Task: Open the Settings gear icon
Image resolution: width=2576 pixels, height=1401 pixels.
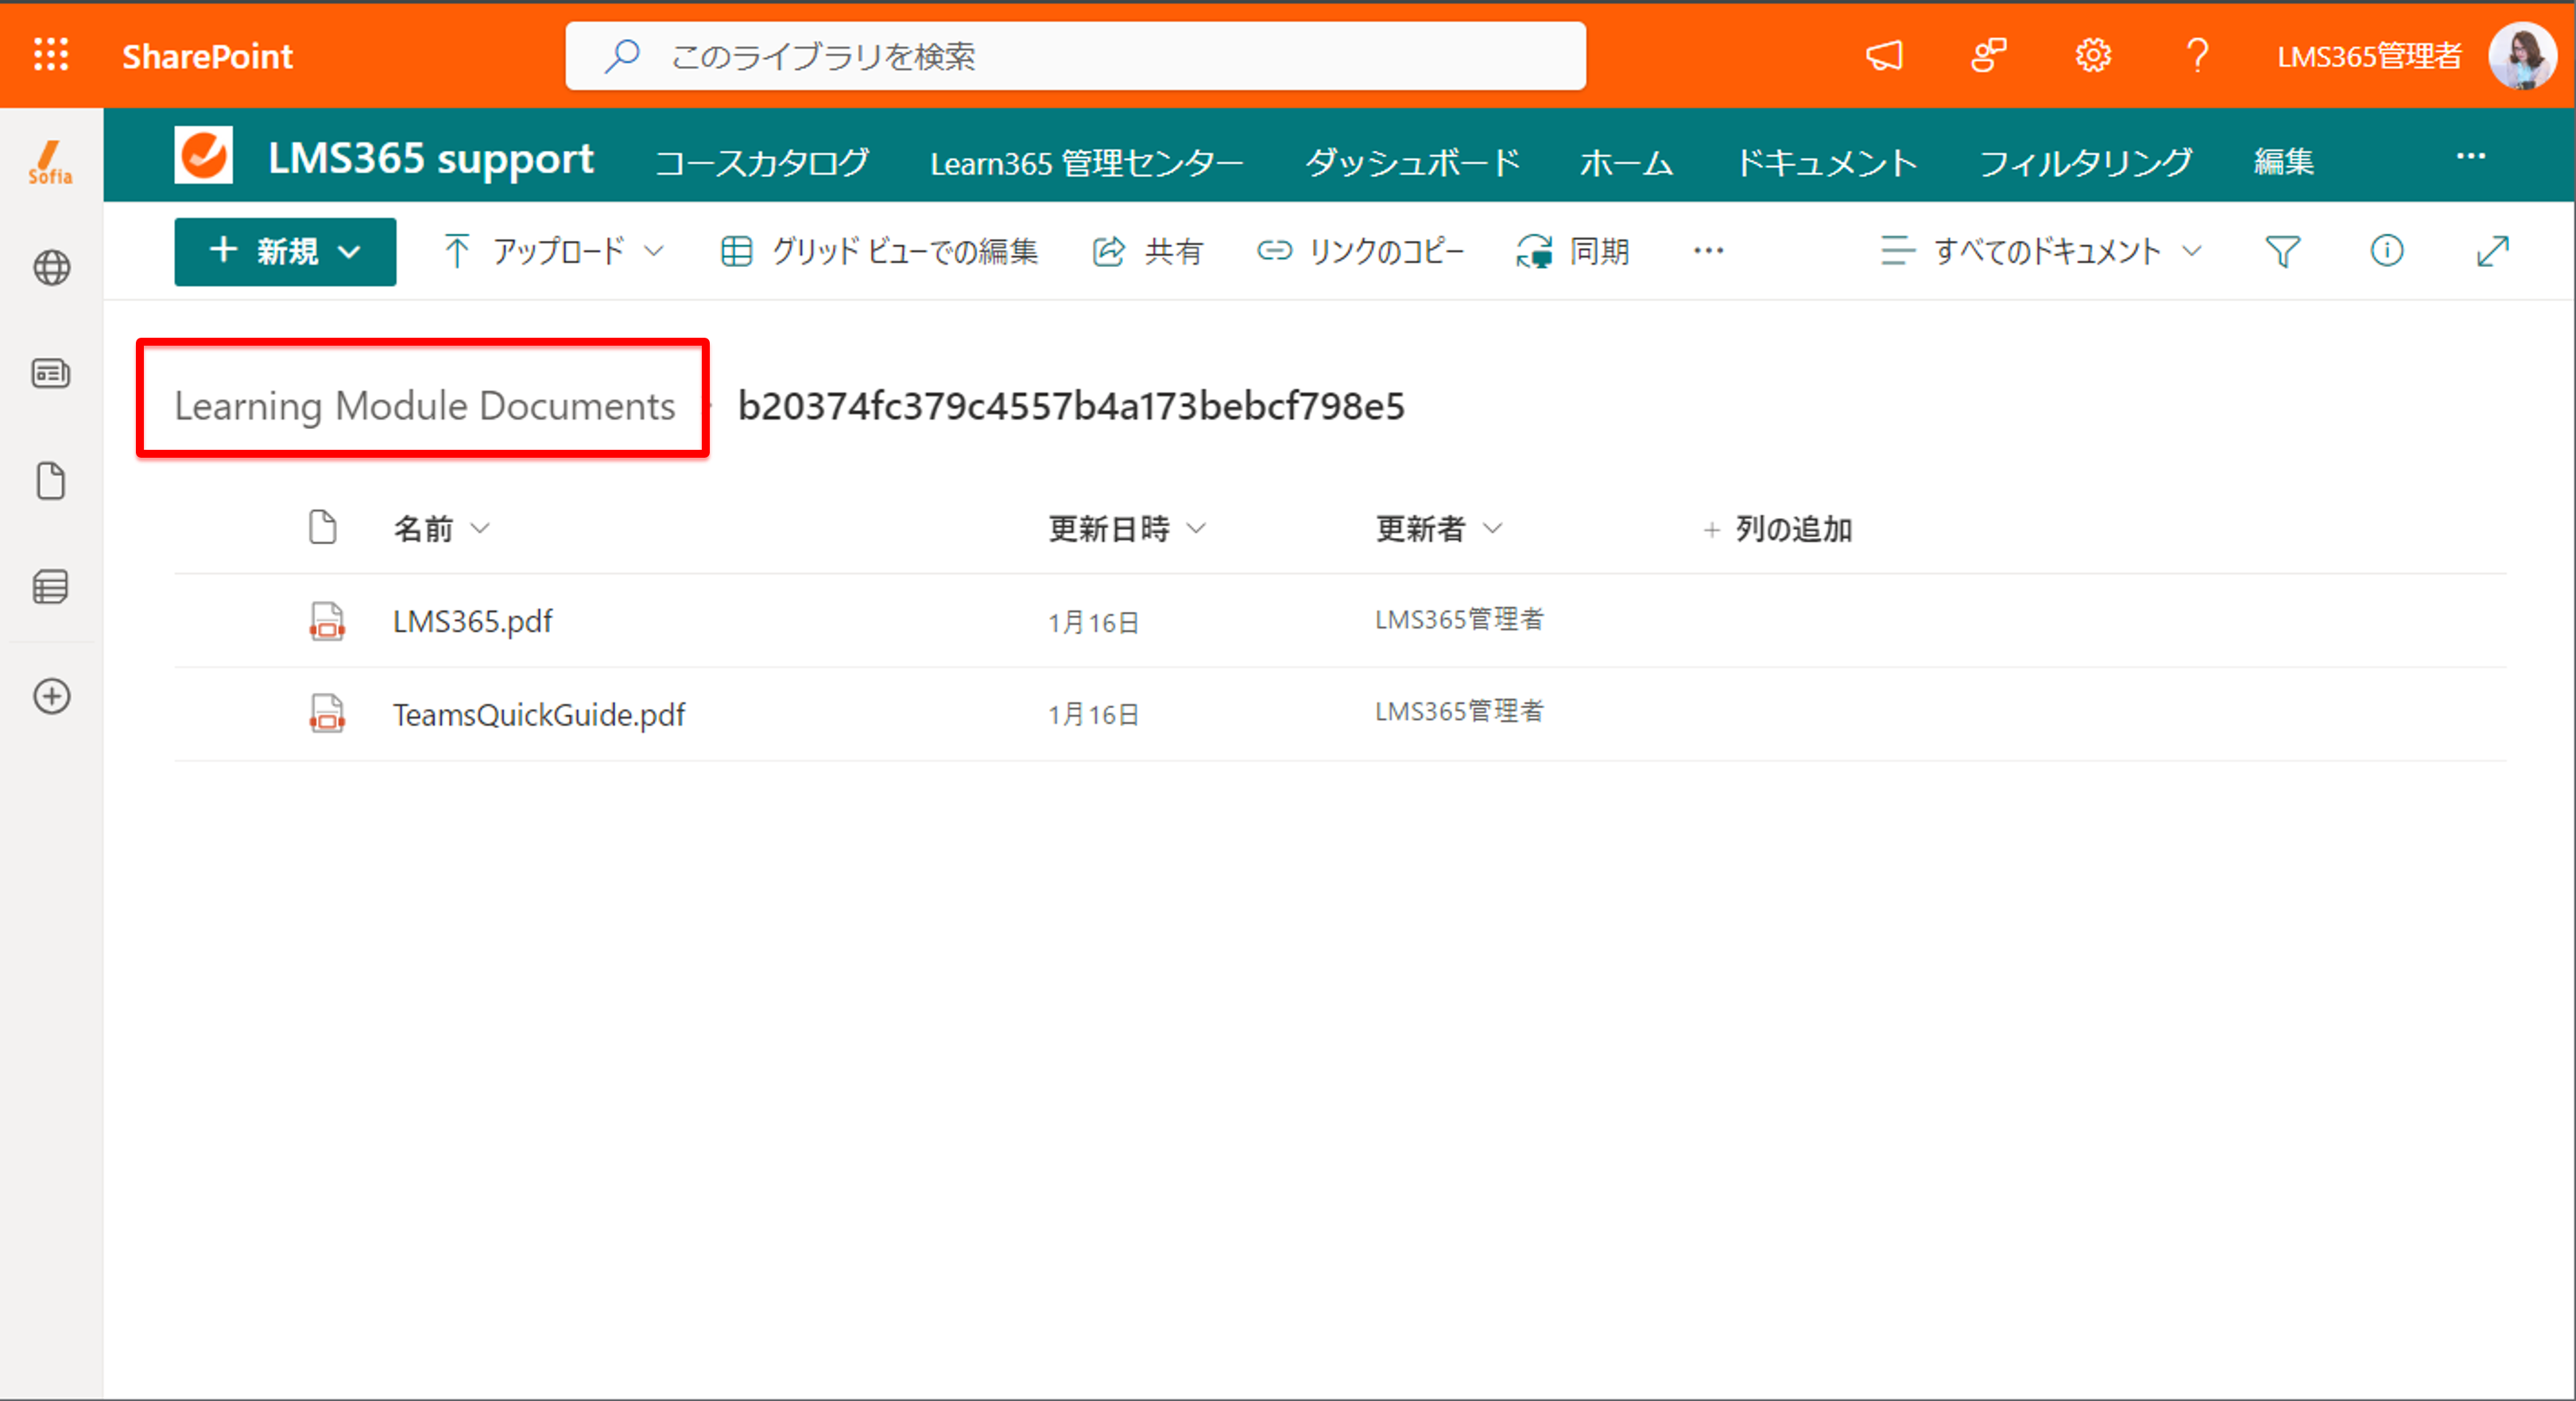Action: pos(2092,55)
